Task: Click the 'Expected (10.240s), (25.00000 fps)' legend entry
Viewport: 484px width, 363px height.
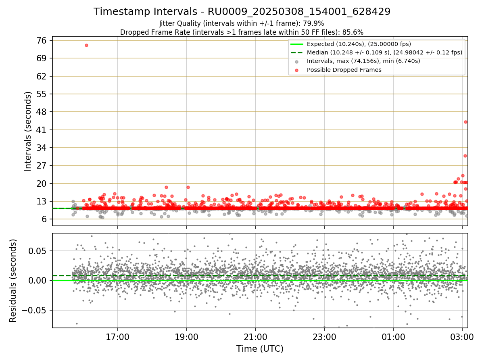Action: pyautogui.click(x=359, y=44)
